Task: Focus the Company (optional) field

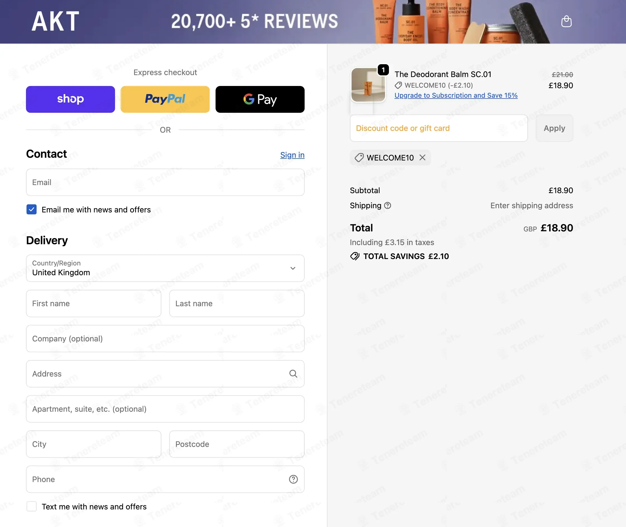Action: 165,339
